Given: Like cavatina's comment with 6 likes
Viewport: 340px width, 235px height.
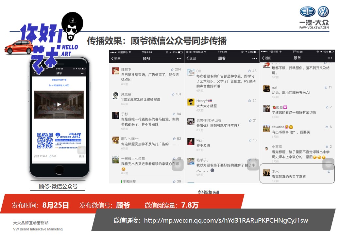Looking at the screenshot, I should click(x=327, y=127).
